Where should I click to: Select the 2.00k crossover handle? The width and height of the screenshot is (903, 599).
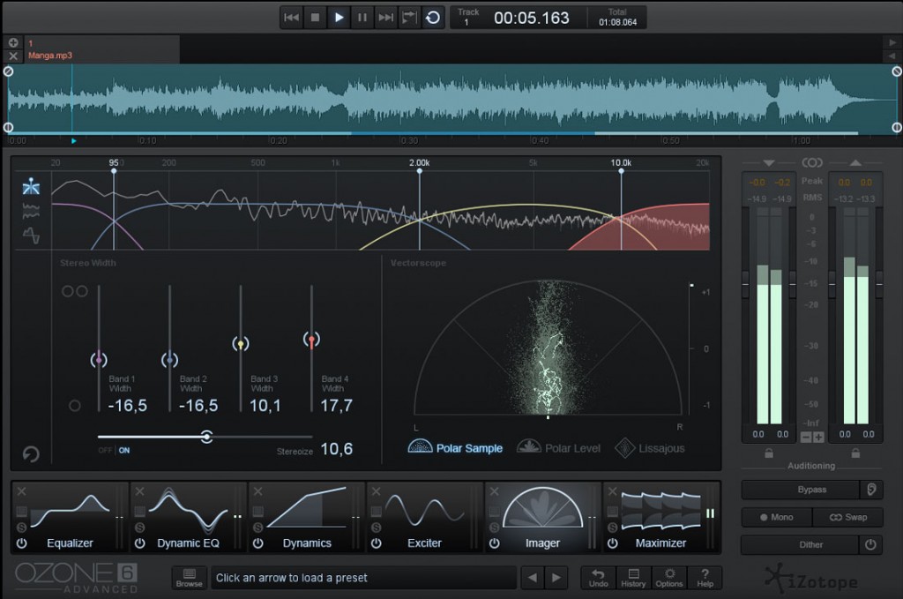(419, 171)
